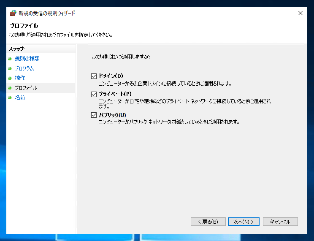Uncheck the プライベート(P) checkbox

[94, 94]
